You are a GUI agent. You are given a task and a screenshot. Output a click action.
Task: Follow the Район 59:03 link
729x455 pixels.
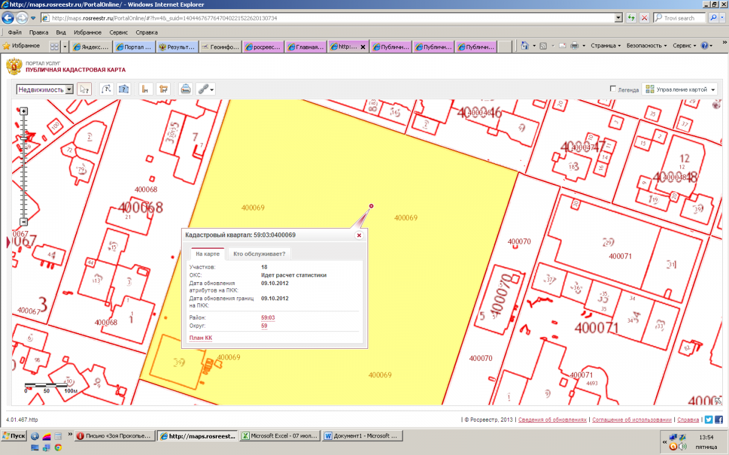(268, 317)
